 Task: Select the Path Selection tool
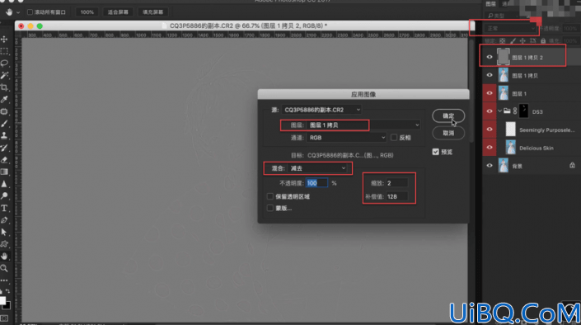(x=4, y=233)
